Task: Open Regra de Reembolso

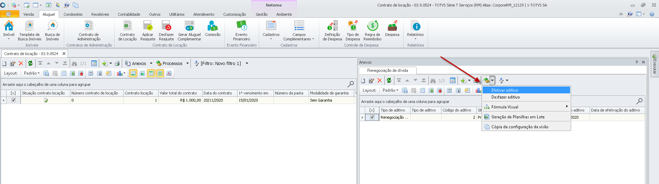Action: coord(372,30)
